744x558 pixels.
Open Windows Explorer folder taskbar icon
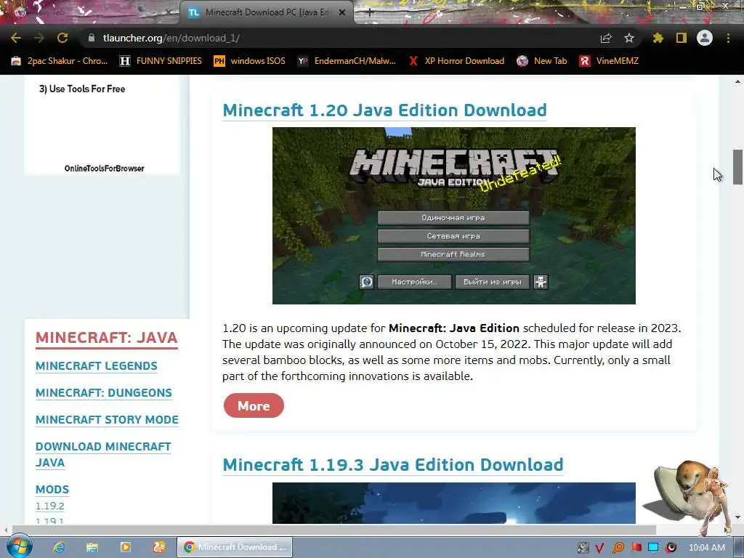pyautogui.click(x=92, y=547)
